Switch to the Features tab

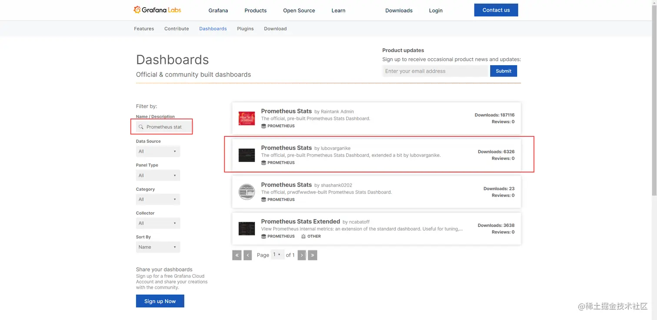coord(144,29)
